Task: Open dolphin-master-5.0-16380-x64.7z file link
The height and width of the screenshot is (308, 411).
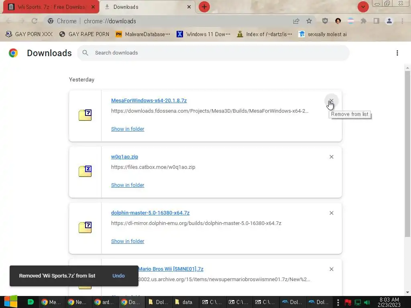Action: tap(150, 213)
